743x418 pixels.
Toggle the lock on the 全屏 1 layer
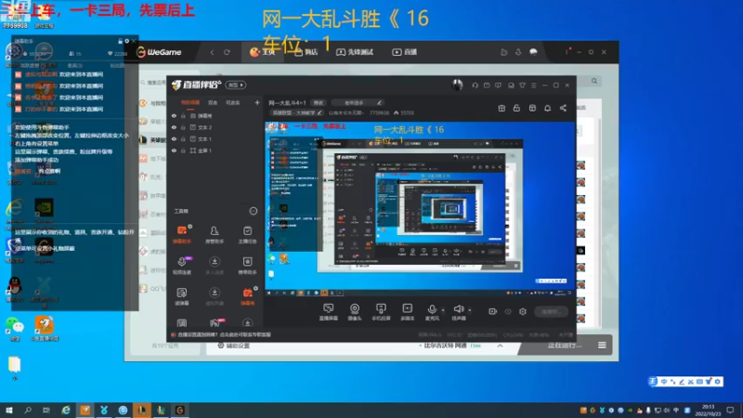click(183, 150)
